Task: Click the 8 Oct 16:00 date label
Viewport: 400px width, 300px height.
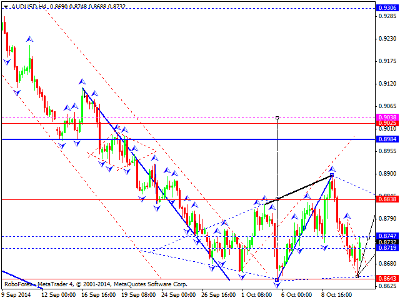Action: tap(337, 295)
